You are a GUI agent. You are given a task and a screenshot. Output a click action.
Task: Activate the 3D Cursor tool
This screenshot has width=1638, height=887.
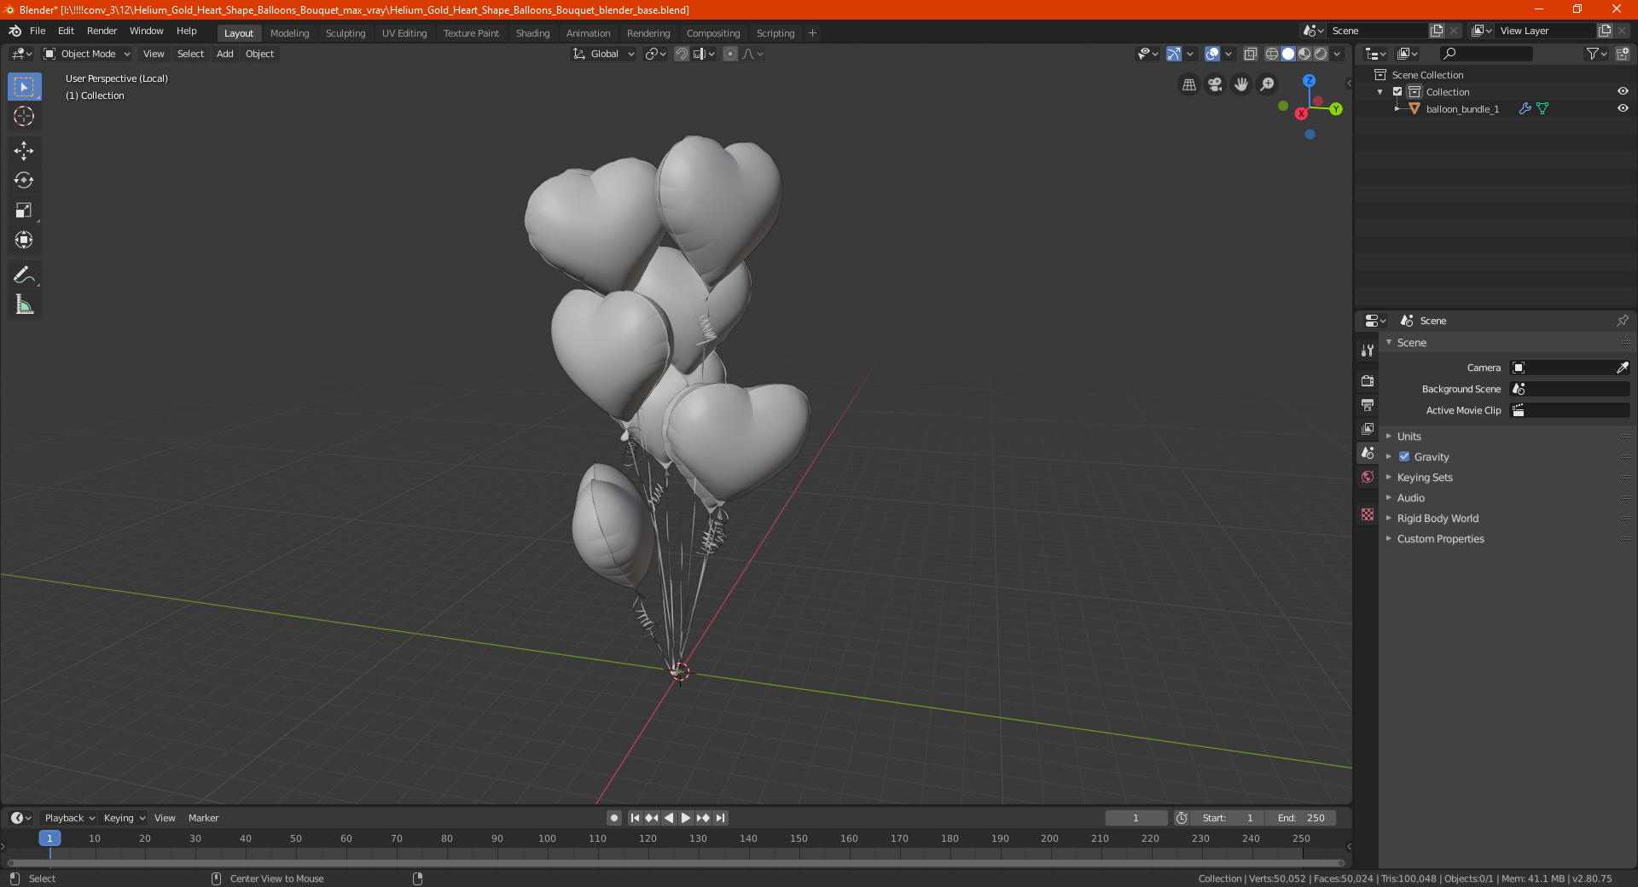coord(24,117)
